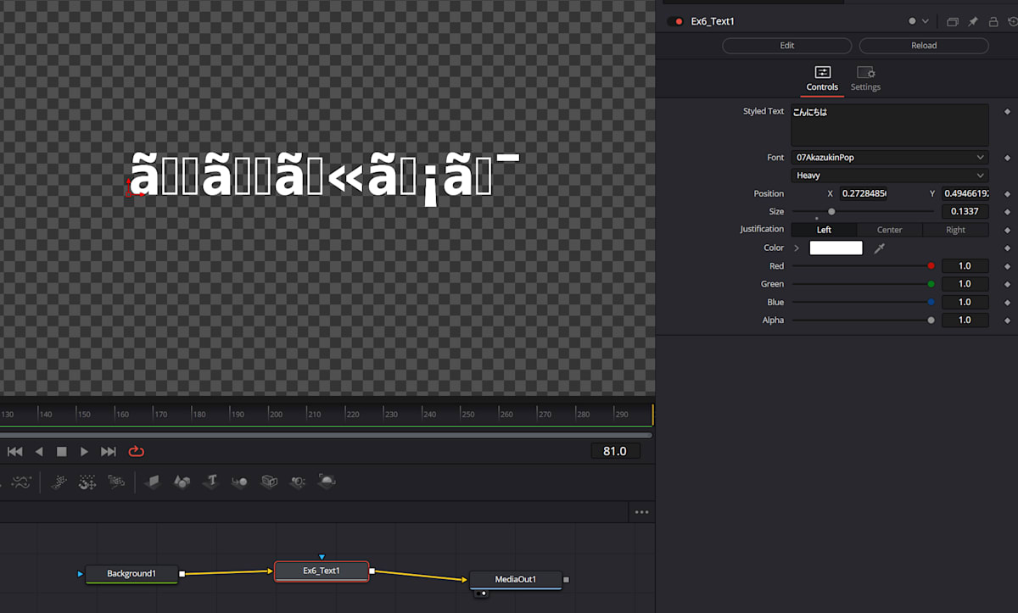The height and width of the screenshot is (613, 1018).
Task: Add a Text 3D node
Action: [x=210, y=482]
